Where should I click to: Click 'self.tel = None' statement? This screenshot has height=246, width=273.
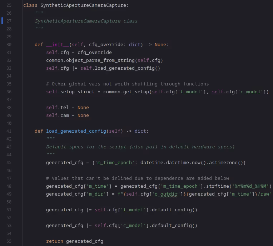[68, 108]
